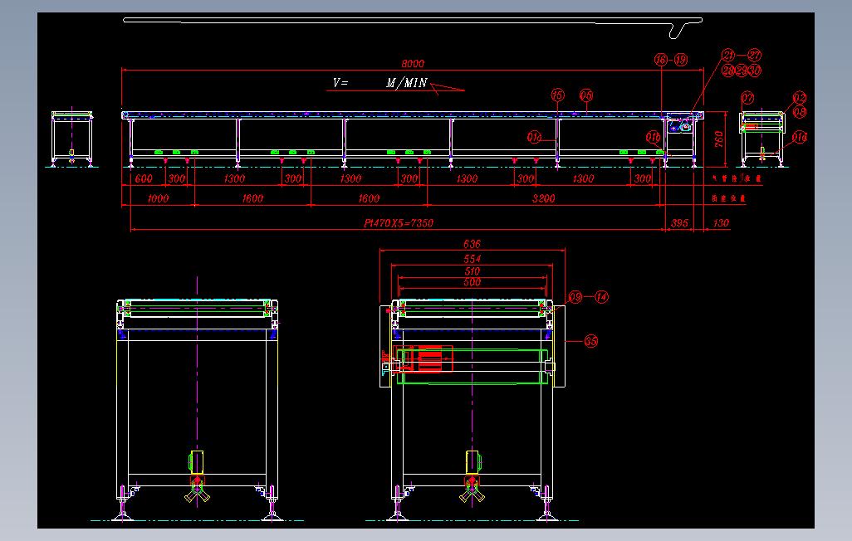This screenshot has width=852, height=541.
Task: Select part balloon number 35
Action: (590, 341)
